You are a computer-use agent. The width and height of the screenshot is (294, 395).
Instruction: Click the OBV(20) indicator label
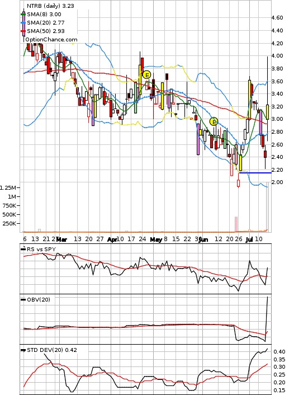(39, 299)
